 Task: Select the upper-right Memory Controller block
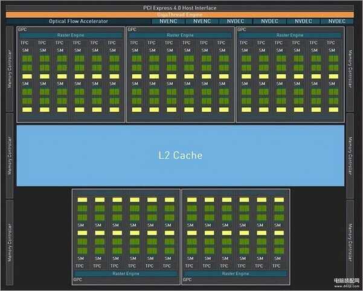tap(350, 69)
